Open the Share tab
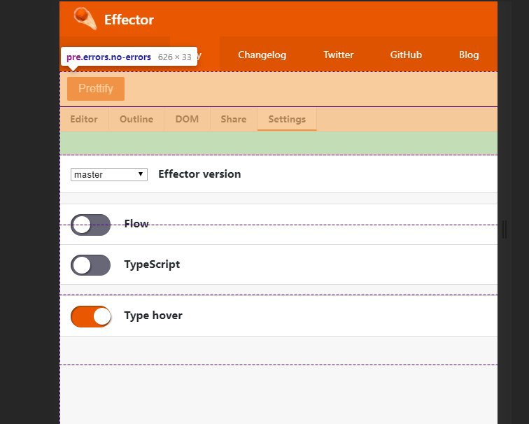Screen dimensions: 529x424 coord(234,119)
